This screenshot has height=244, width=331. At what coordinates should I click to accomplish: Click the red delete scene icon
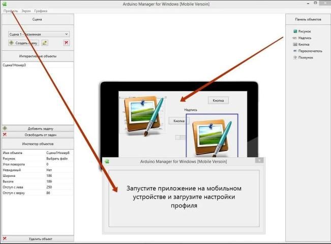[x=66, y=43]
